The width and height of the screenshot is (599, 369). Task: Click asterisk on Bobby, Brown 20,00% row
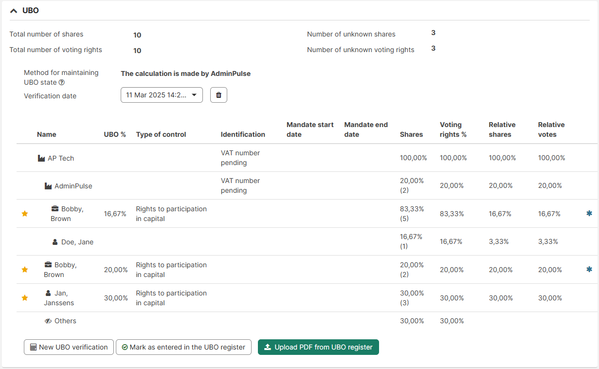589,269
